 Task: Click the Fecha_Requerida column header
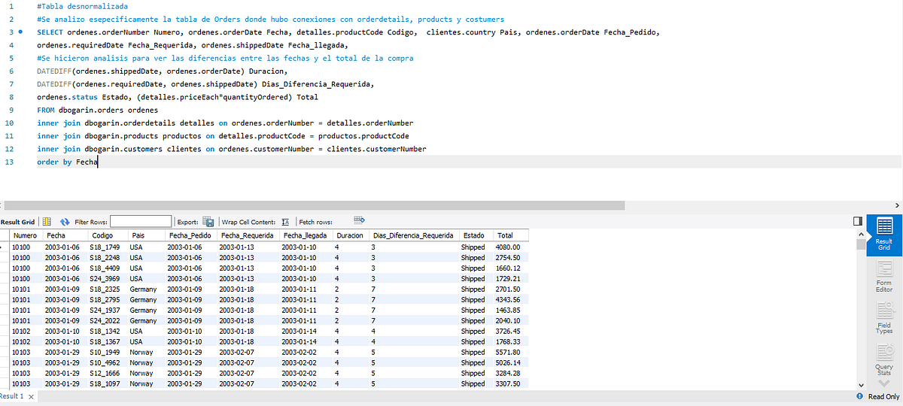pos(248,235)
